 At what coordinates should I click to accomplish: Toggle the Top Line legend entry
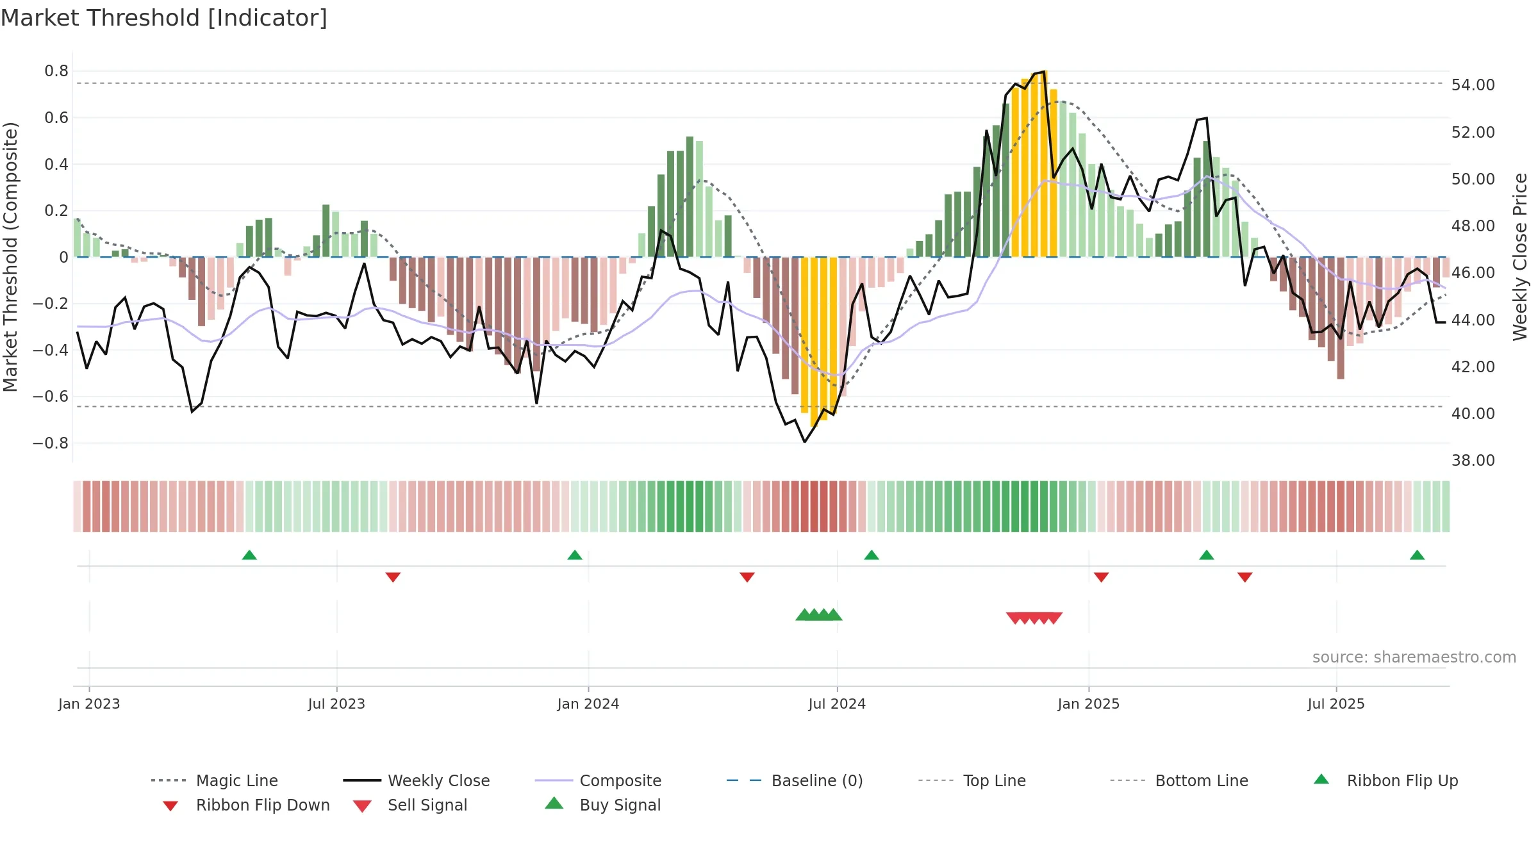(x=972, y=780)
